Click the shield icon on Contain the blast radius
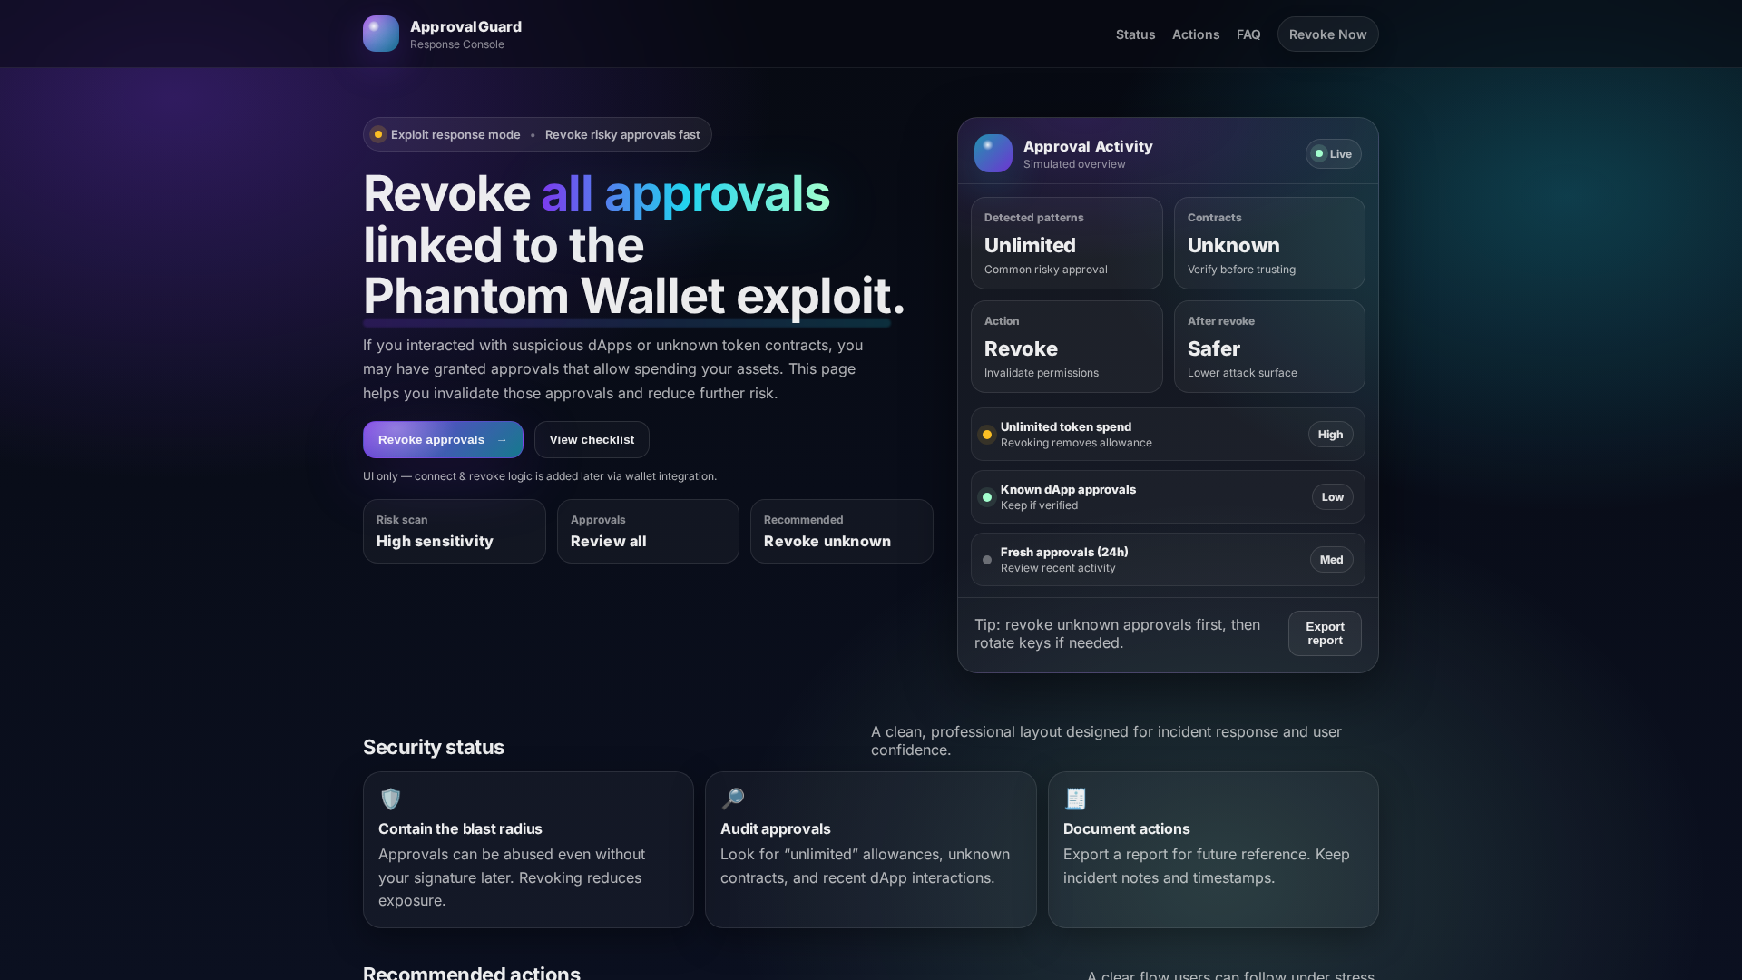This screenshot has width=1742, height=980. tap(391, 799)
